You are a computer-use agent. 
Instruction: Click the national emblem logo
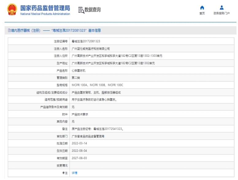click(12, 10)
